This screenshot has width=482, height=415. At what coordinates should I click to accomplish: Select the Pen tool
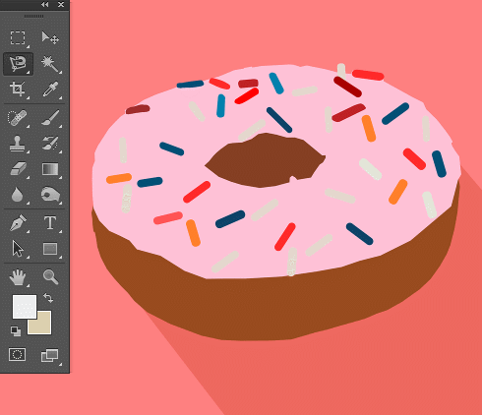(18, 223)
